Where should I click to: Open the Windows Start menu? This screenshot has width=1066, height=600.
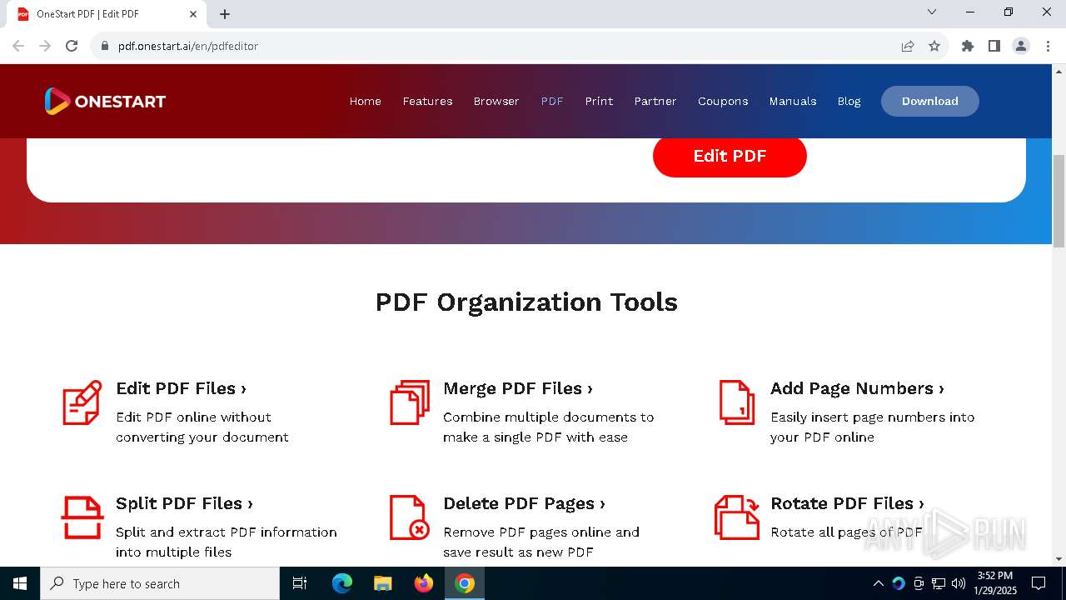pyautogui.click(x=20, y=583)
